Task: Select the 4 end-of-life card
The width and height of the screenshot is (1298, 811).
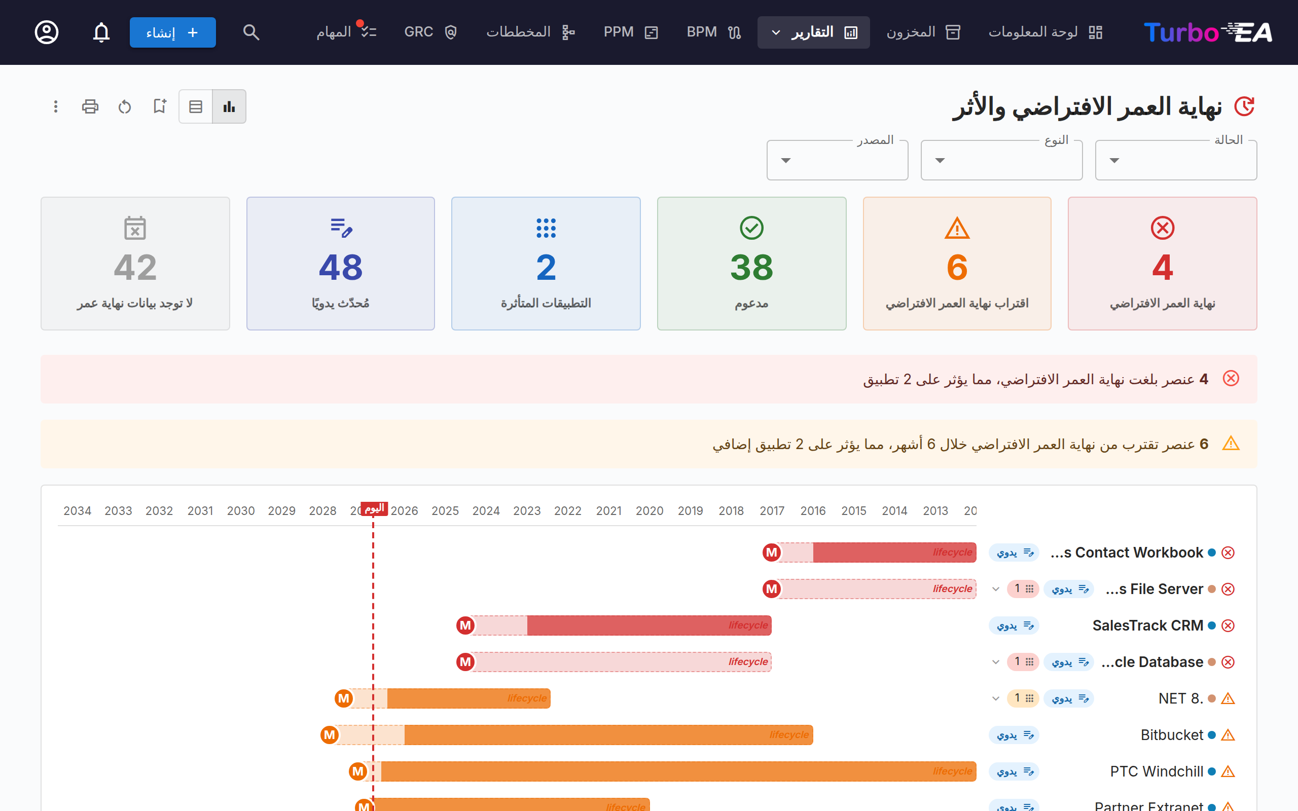Action: point(1162,264)
